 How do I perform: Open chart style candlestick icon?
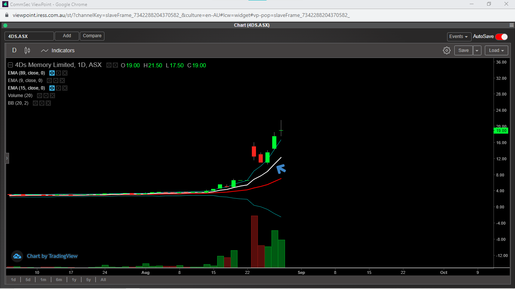click(x=27, y=50)
